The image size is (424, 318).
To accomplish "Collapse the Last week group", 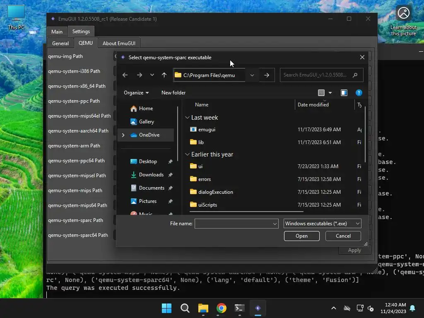I will pos(187,118).
